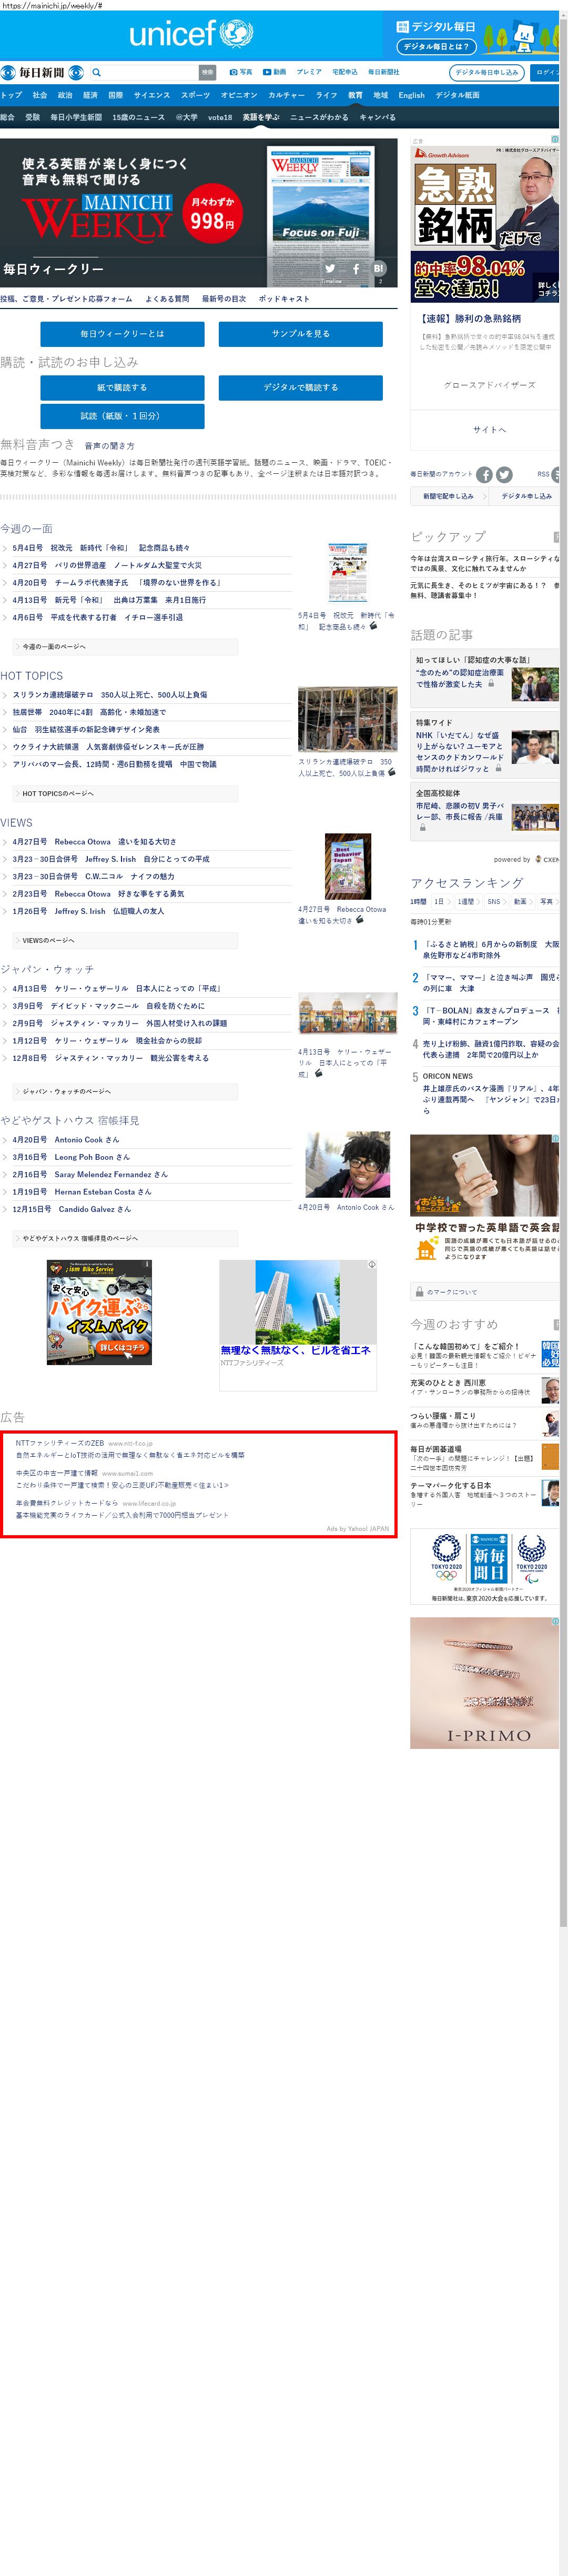Click the Sri Lanka bombing photo thumbnail
Screen dimensions: 568x2576
point(348,719)
